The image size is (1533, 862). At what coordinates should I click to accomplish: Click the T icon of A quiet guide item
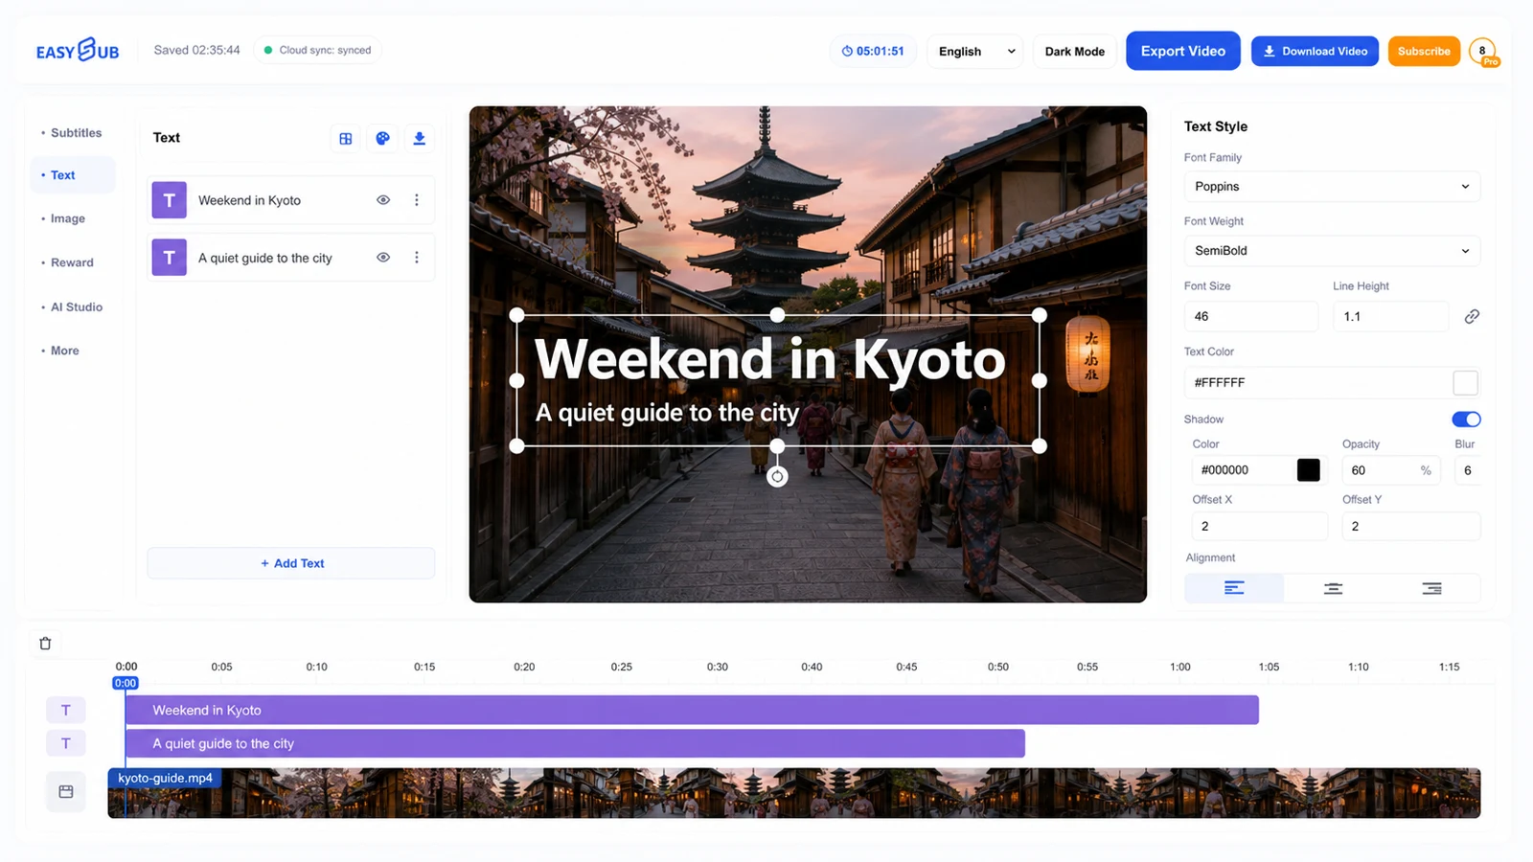pos(170,258)
